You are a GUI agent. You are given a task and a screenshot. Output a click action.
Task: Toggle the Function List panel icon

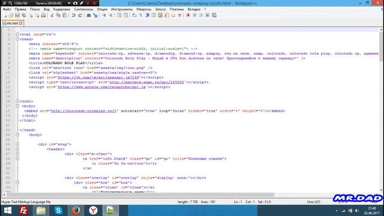(167, 16)
